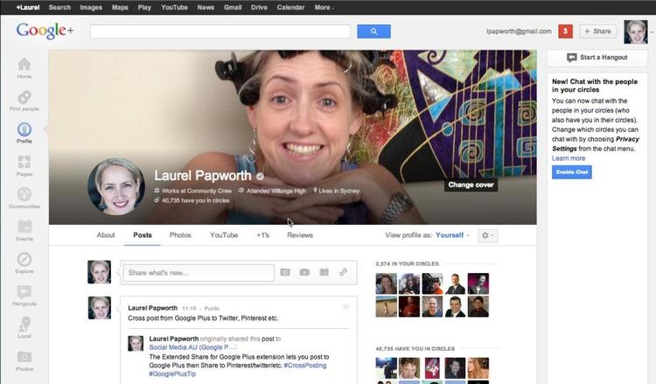Open the Reviews tab
This screenshot has height=384, width=656.
click(300, 235)
